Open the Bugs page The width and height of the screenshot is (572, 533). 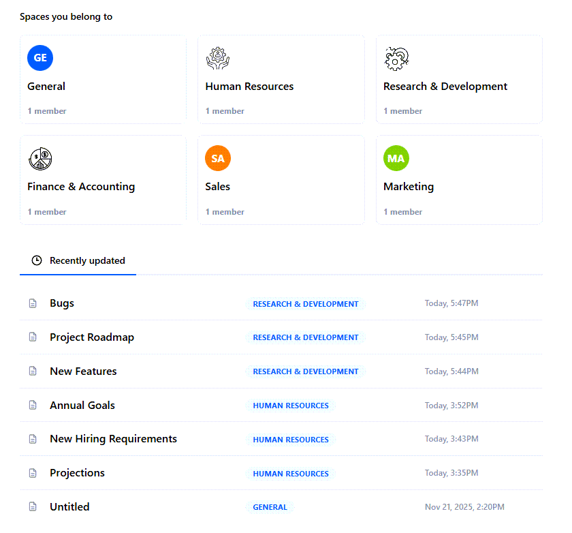pos(61,303)
